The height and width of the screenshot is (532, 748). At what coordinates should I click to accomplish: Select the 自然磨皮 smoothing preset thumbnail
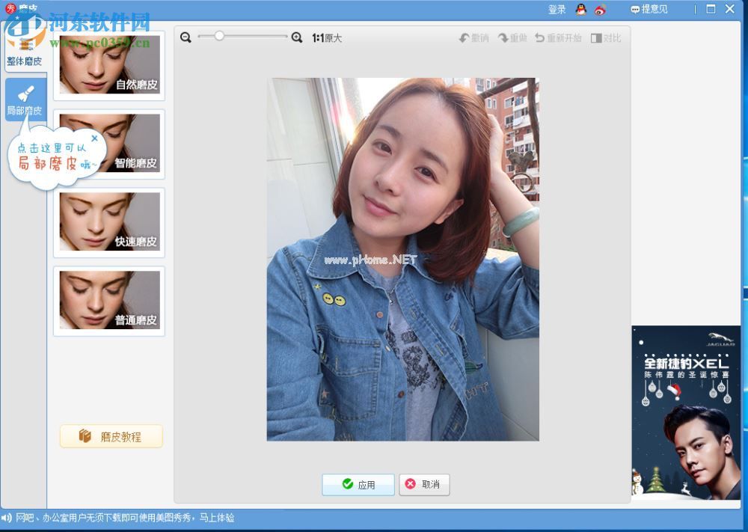108,64
